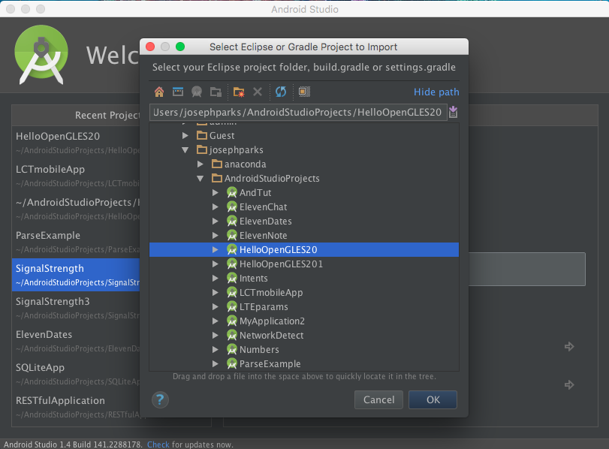Image resolution: width=609 pixels, height=449 pixels.
Task: Open recent project SignalStrength3
Action: pyautogui.click(x=76, y=308)
